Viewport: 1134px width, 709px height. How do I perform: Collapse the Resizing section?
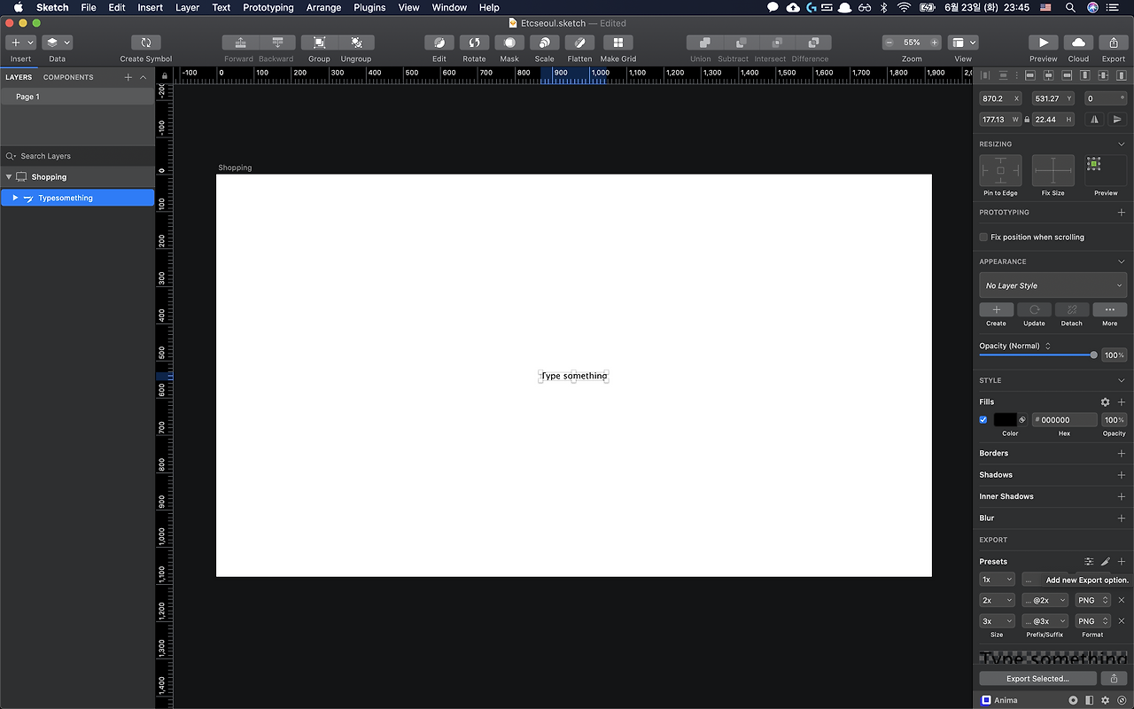coord(1122,144)
